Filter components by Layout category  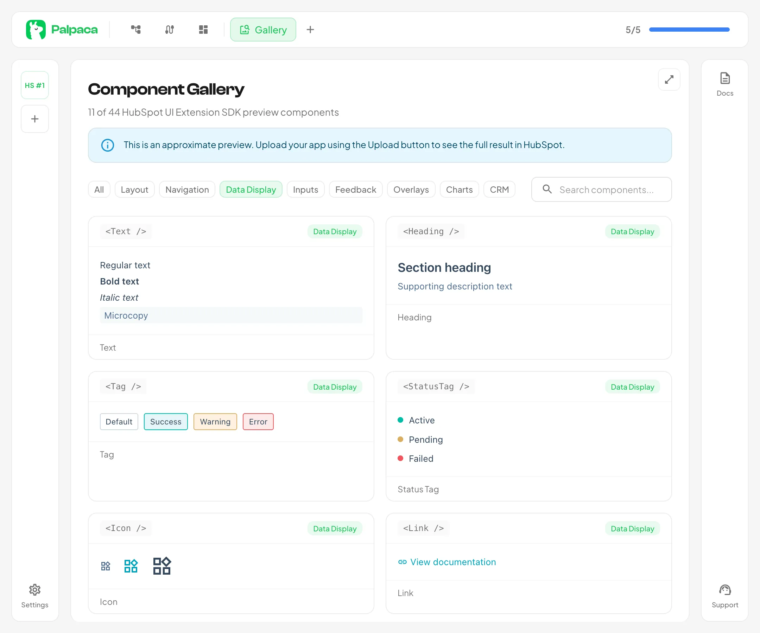[134, 190]
